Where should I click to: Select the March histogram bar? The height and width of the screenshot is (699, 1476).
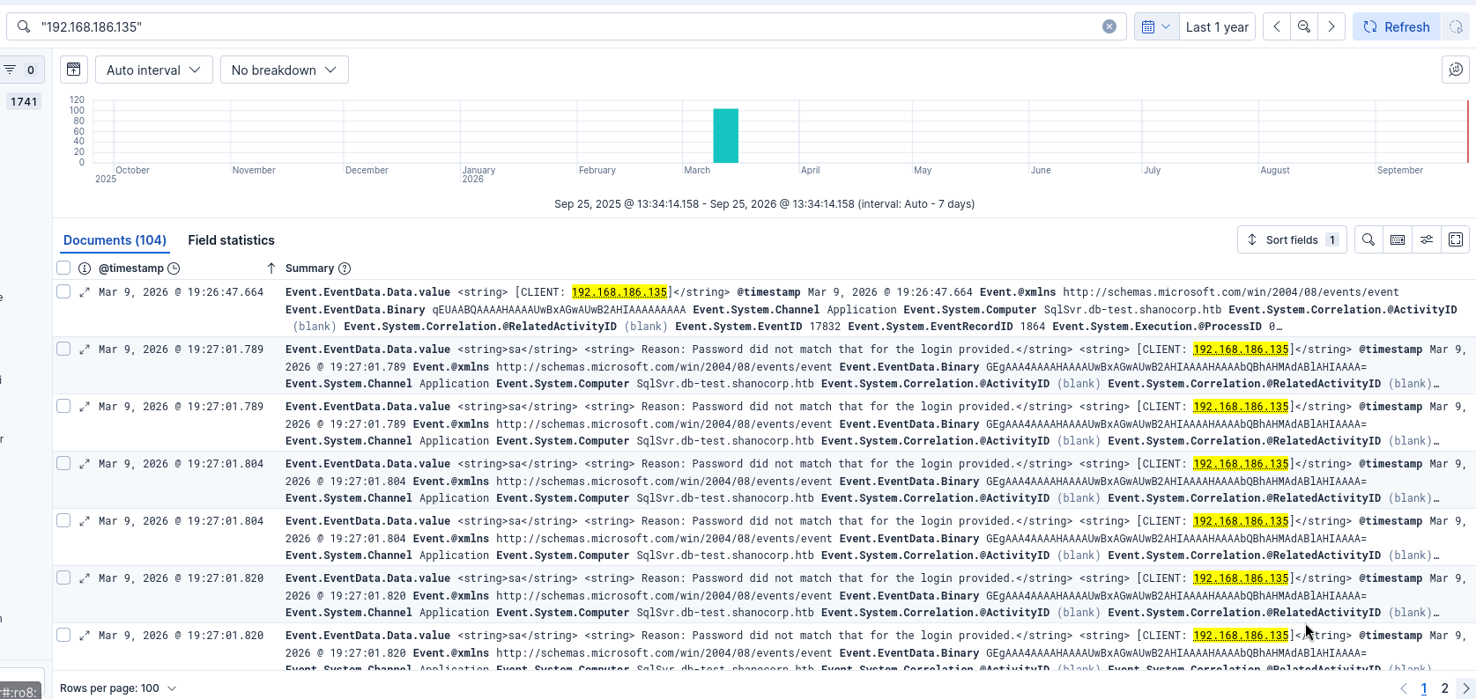[725, 136]
